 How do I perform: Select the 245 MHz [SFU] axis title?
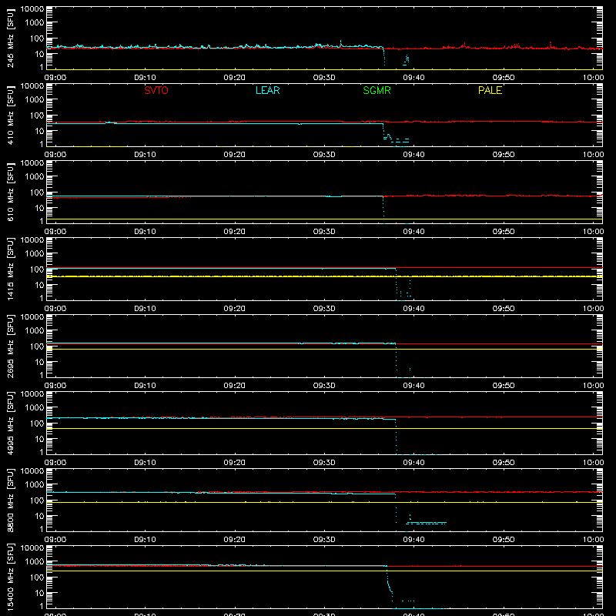tap(11, 38)
